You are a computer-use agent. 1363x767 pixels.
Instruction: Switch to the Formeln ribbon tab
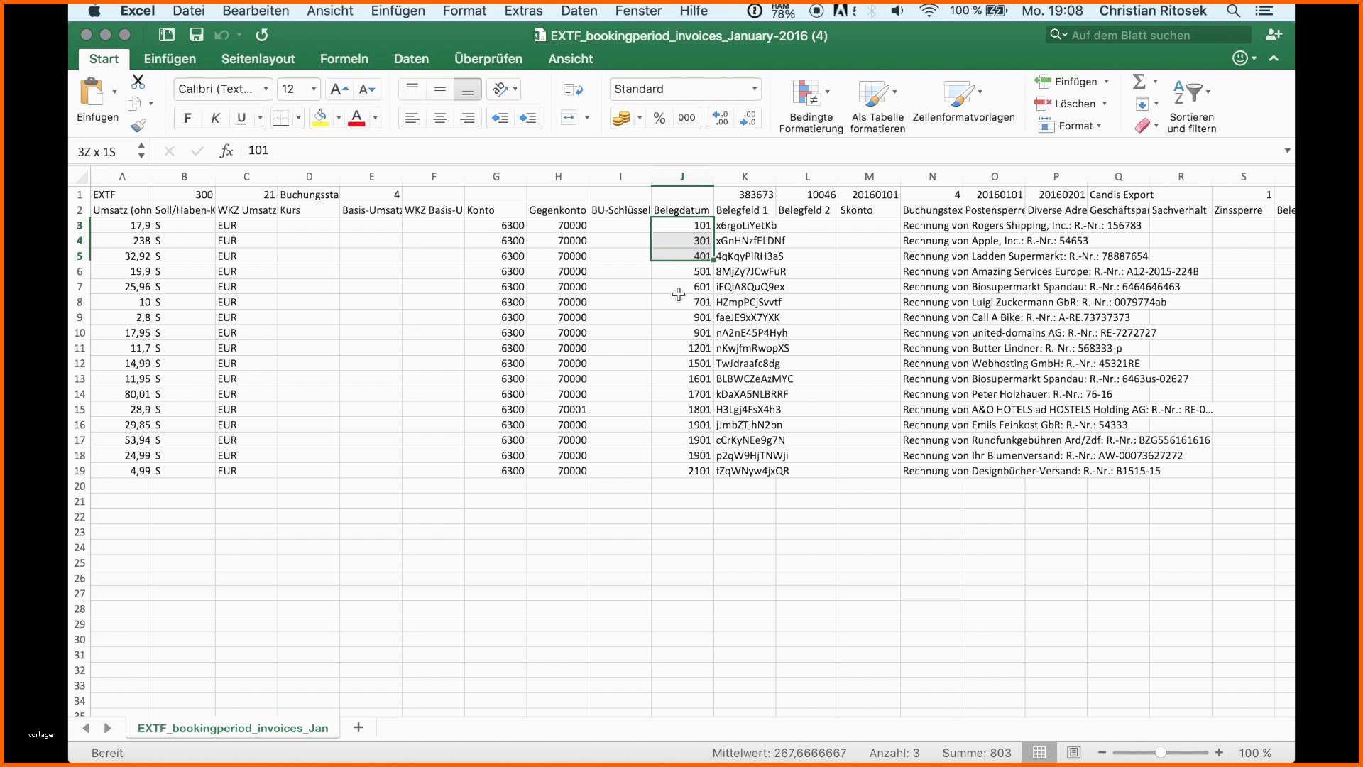[x=344, y=59]
